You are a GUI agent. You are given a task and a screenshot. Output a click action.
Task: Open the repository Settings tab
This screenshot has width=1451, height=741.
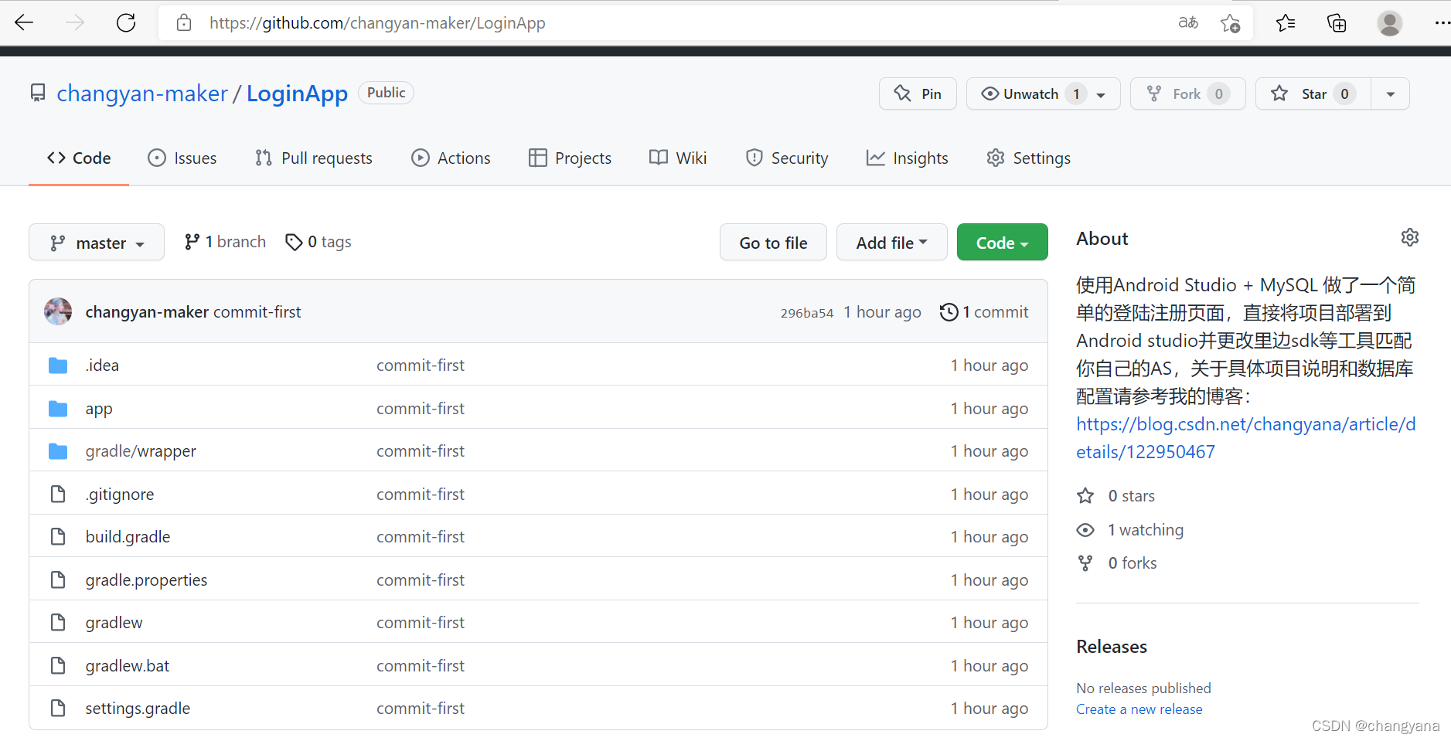1029,158
